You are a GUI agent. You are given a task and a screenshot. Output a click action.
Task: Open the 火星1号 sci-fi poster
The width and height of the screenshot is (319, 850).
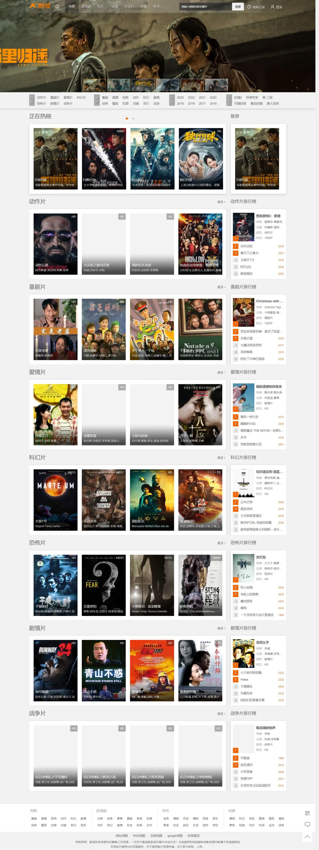tap(55, 500)
